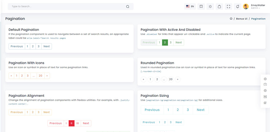Select page 2 in Pagination With Icons
The height and width of the screenshot is (132, 270).
tap(22, 76)
